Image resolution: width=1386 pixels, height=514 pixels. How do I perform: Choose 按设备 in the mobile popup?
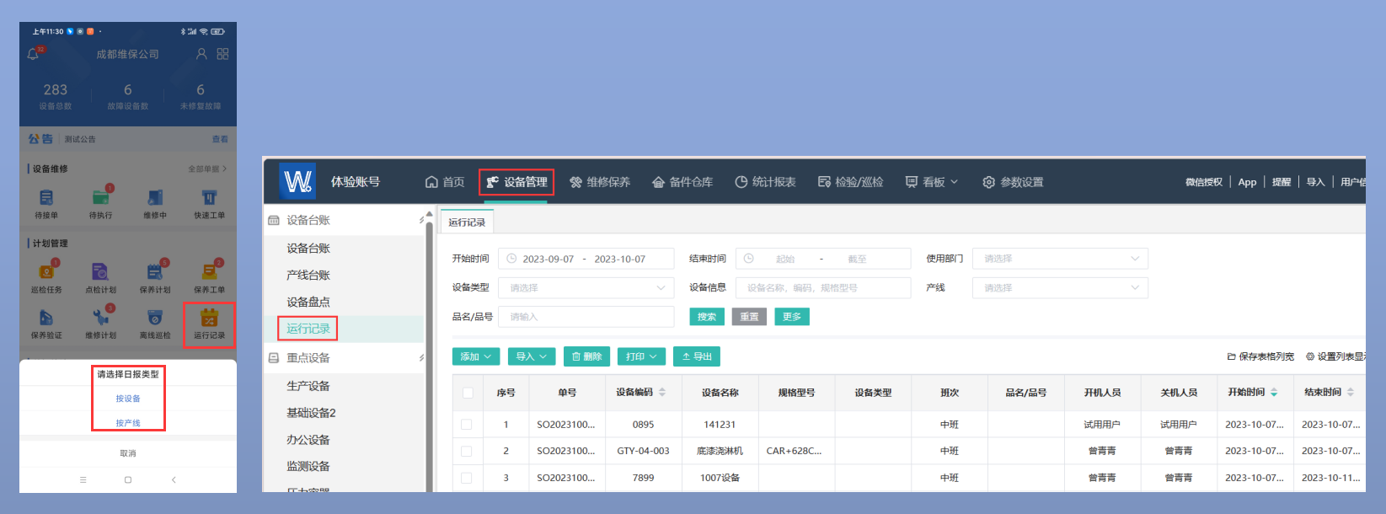click(128, 399)
